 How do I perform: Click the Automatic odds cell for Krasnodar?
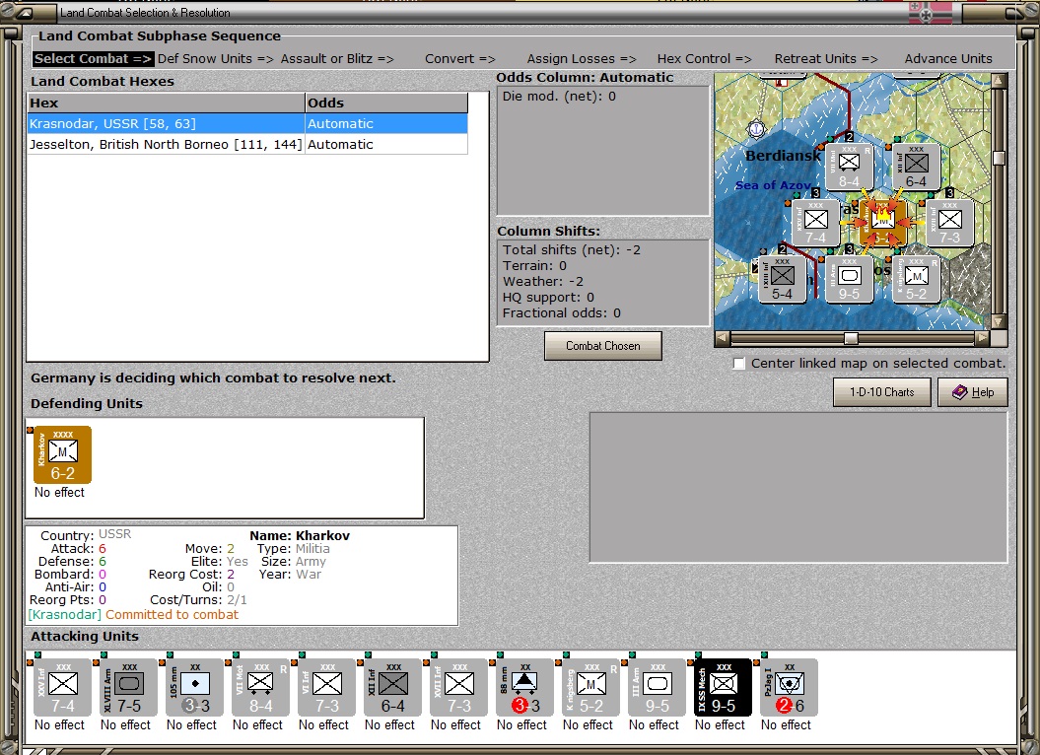pos(386,123)
